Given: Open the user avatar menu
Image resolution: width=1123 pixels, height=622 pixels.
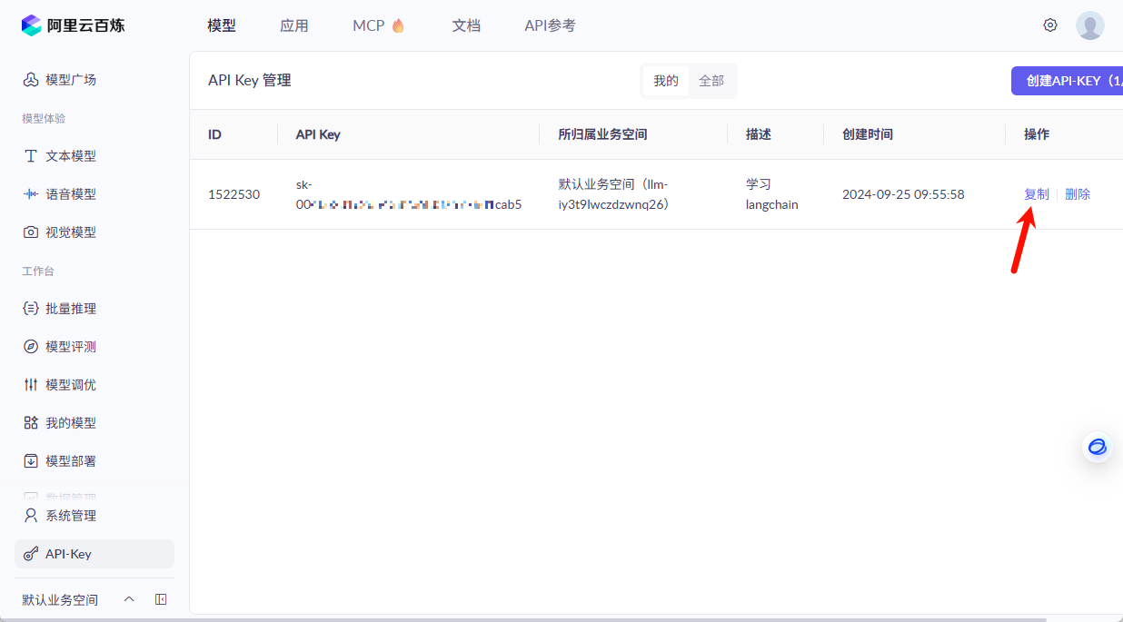Looking at the screenshot, I should (x=1090, y=25).
